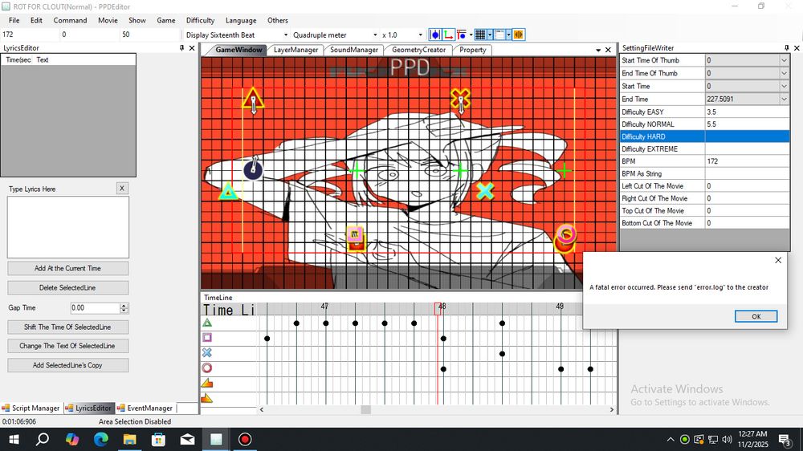Viewport: 803px width, 451px height.
Task: Click the dark circular clock mark
Action: 253,169
